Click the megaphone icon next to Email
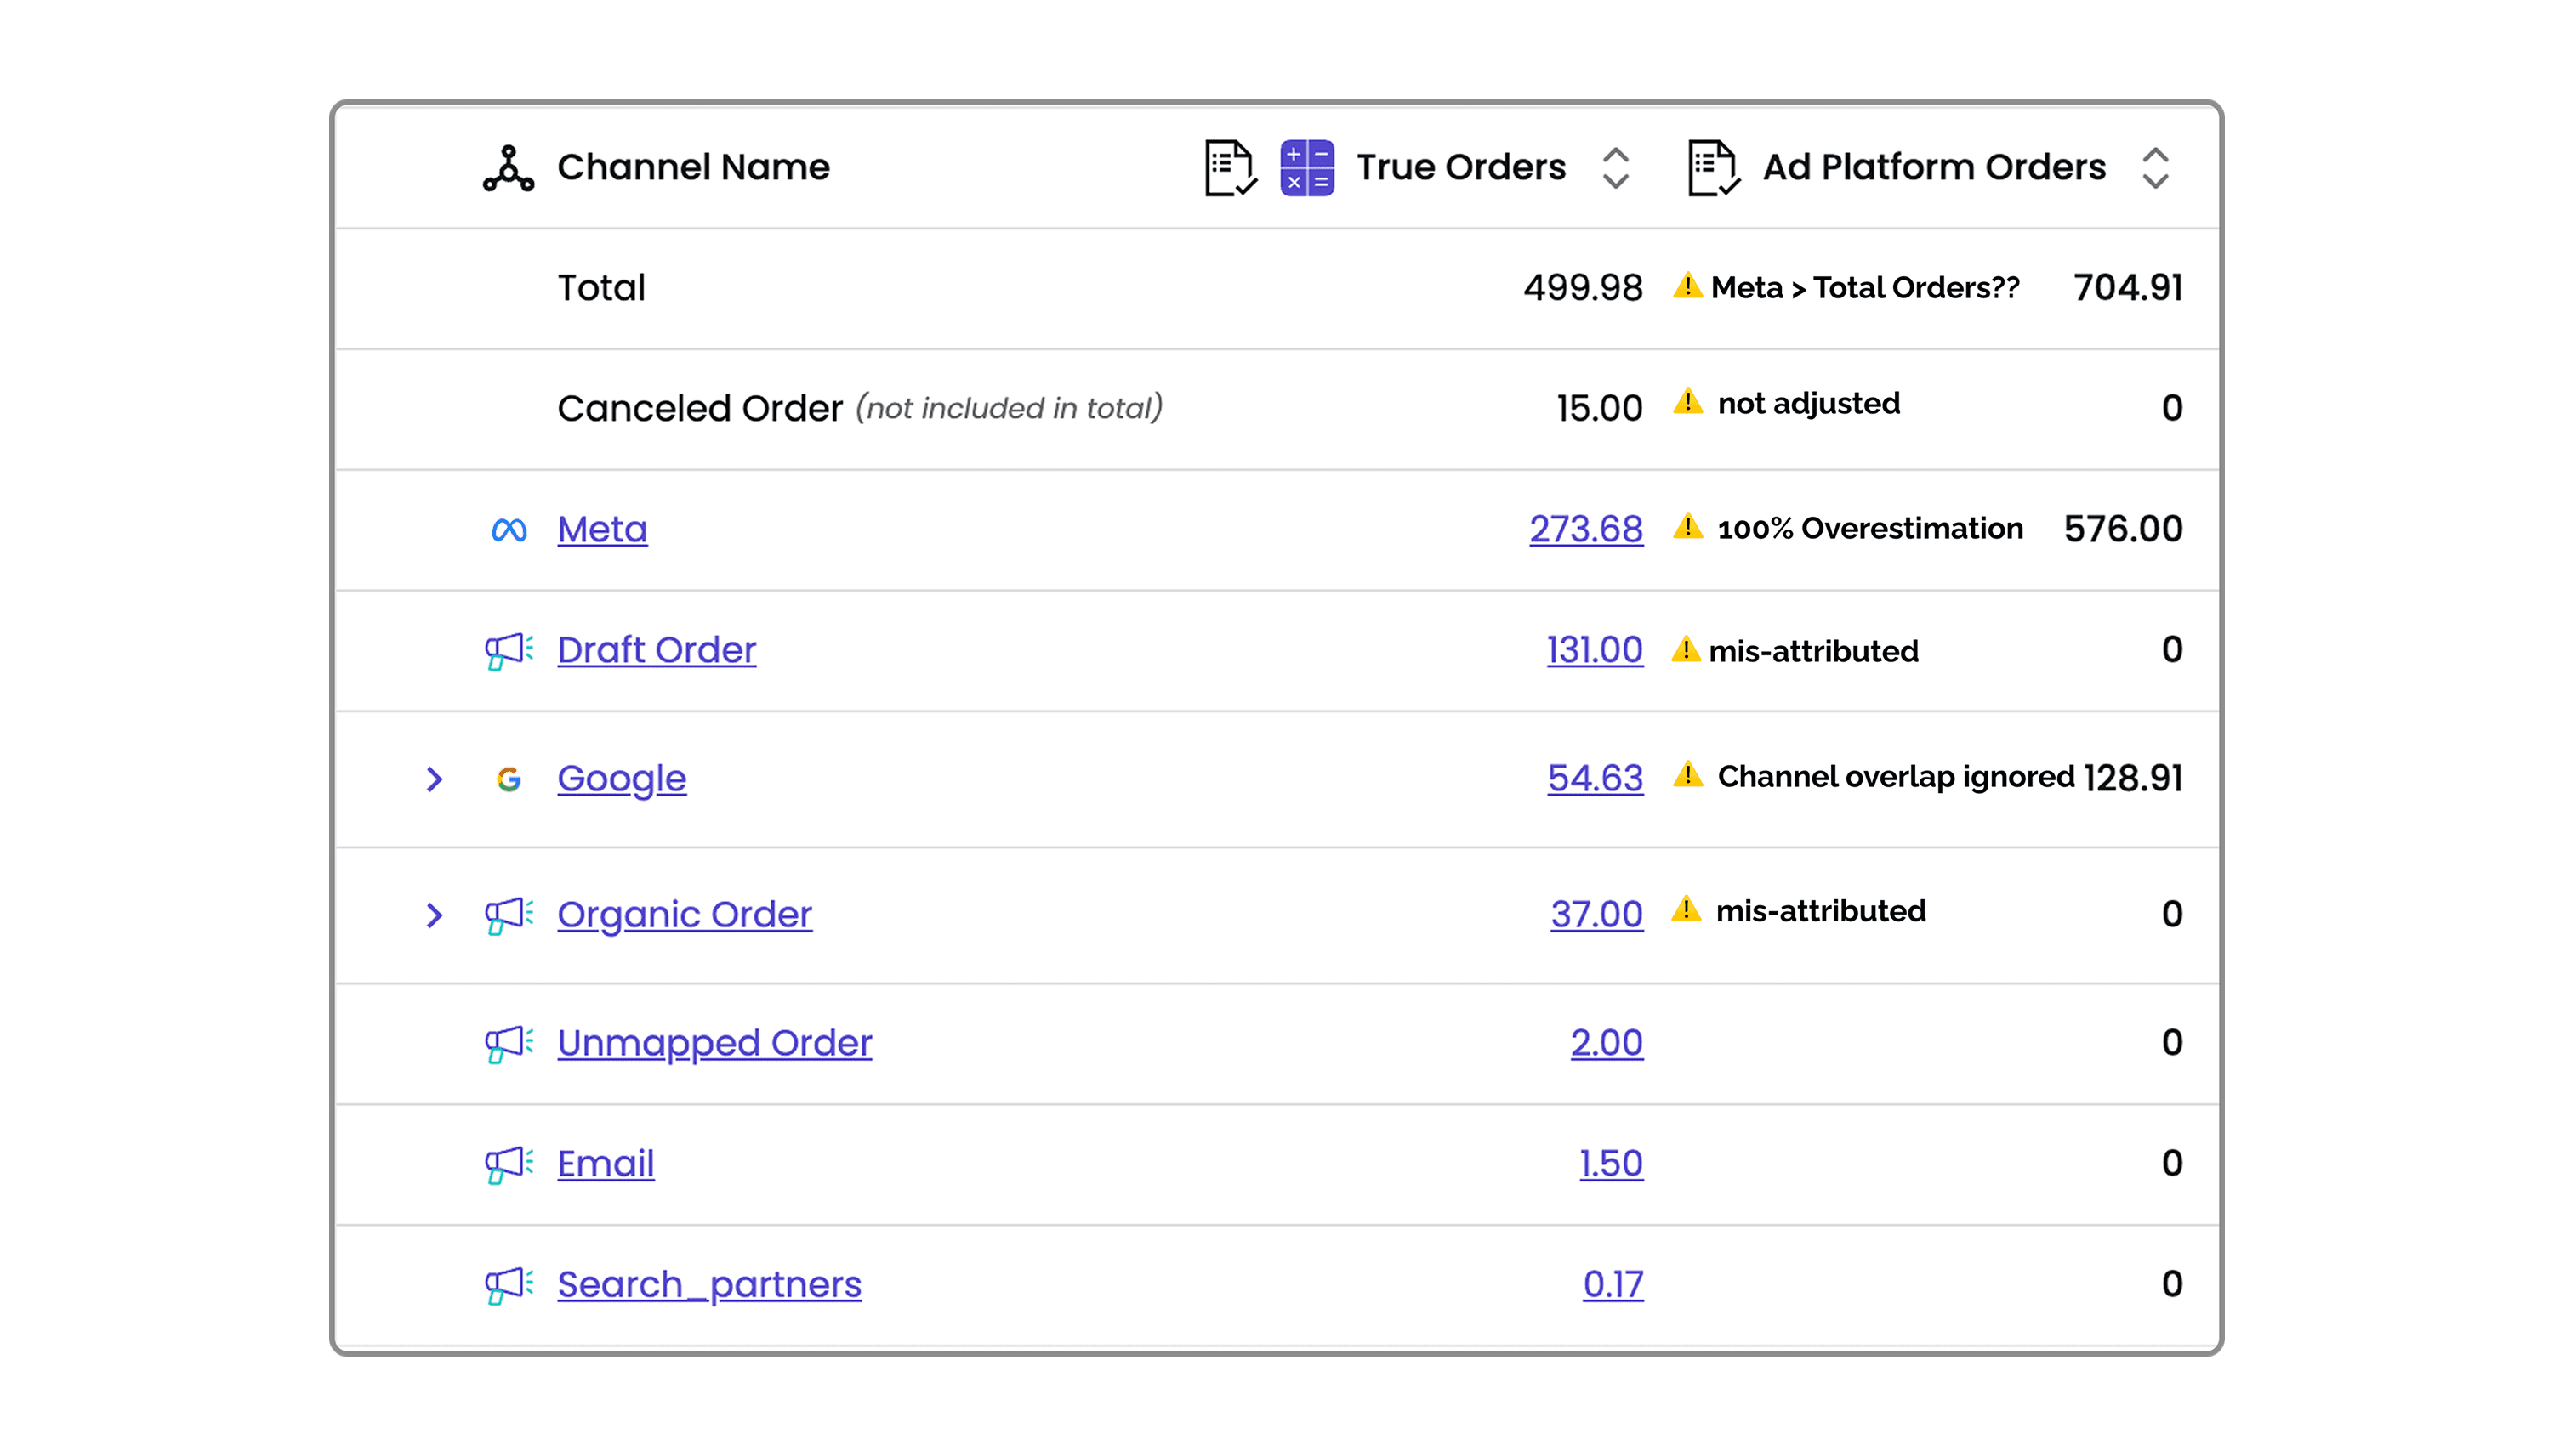The height and width of the screenshot is (1456, 2554). (509, 1163)
